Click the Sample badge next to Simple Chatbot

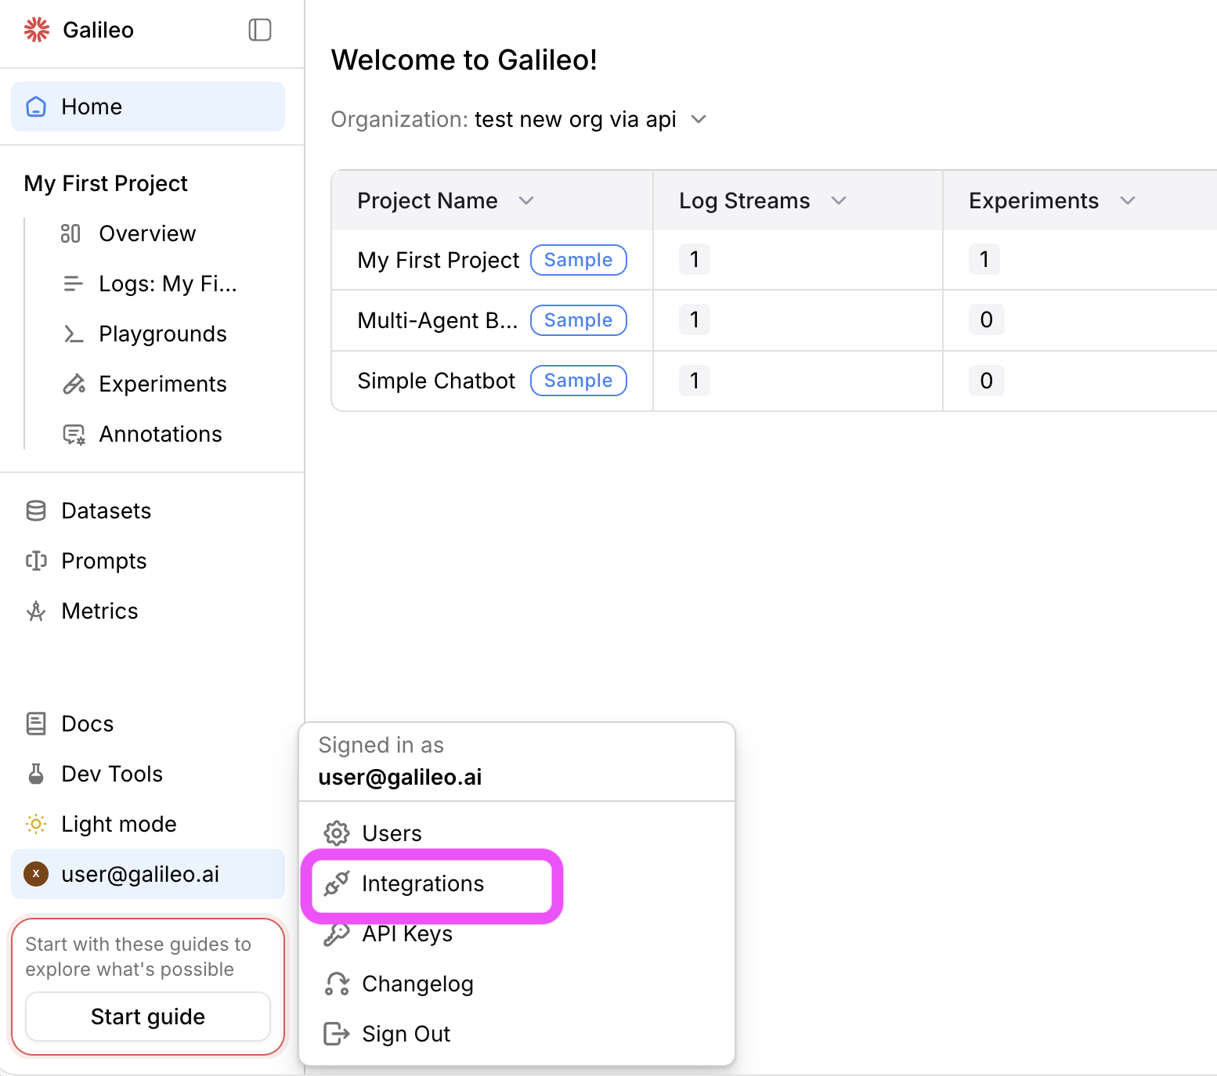578,381
